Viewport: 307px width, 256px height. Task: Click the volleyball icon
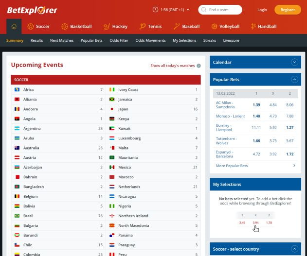(x=215, y=26)
